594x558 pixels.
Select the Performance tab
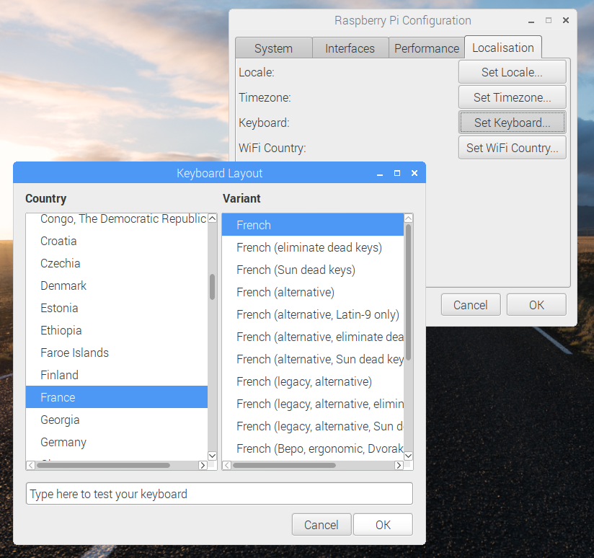click(426, 48)
